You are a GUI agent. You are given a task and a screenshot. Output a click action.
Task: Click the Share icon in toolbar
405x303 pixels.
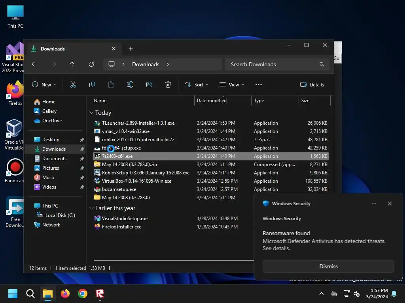click(149, 84)
